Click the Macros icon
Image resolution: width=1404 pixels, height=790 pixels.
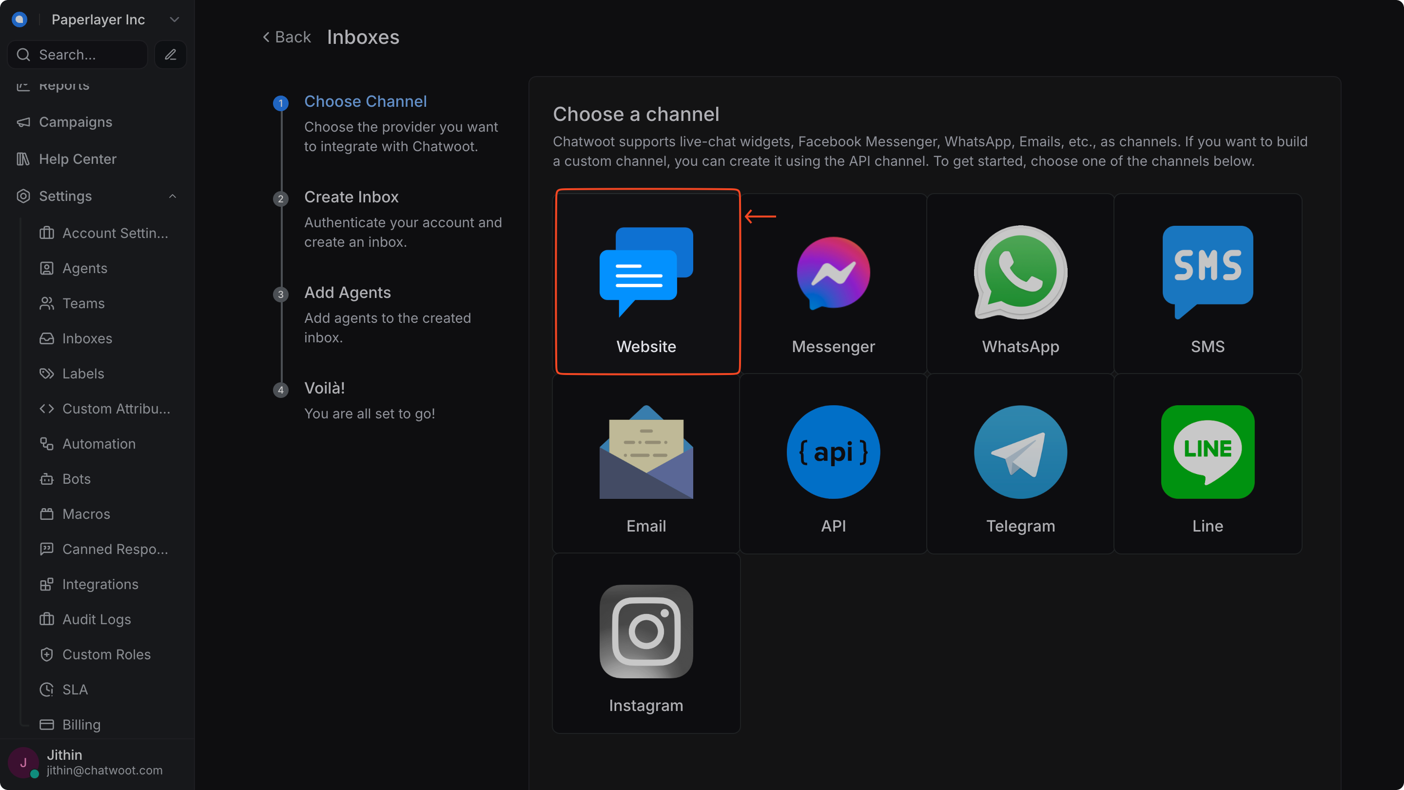click(x=47, y=514)
